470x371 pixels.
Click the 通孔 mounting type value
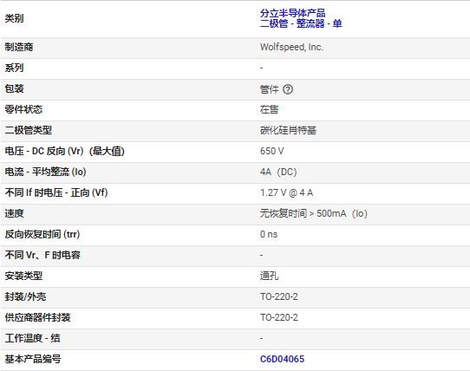click(x=269, y=276)
